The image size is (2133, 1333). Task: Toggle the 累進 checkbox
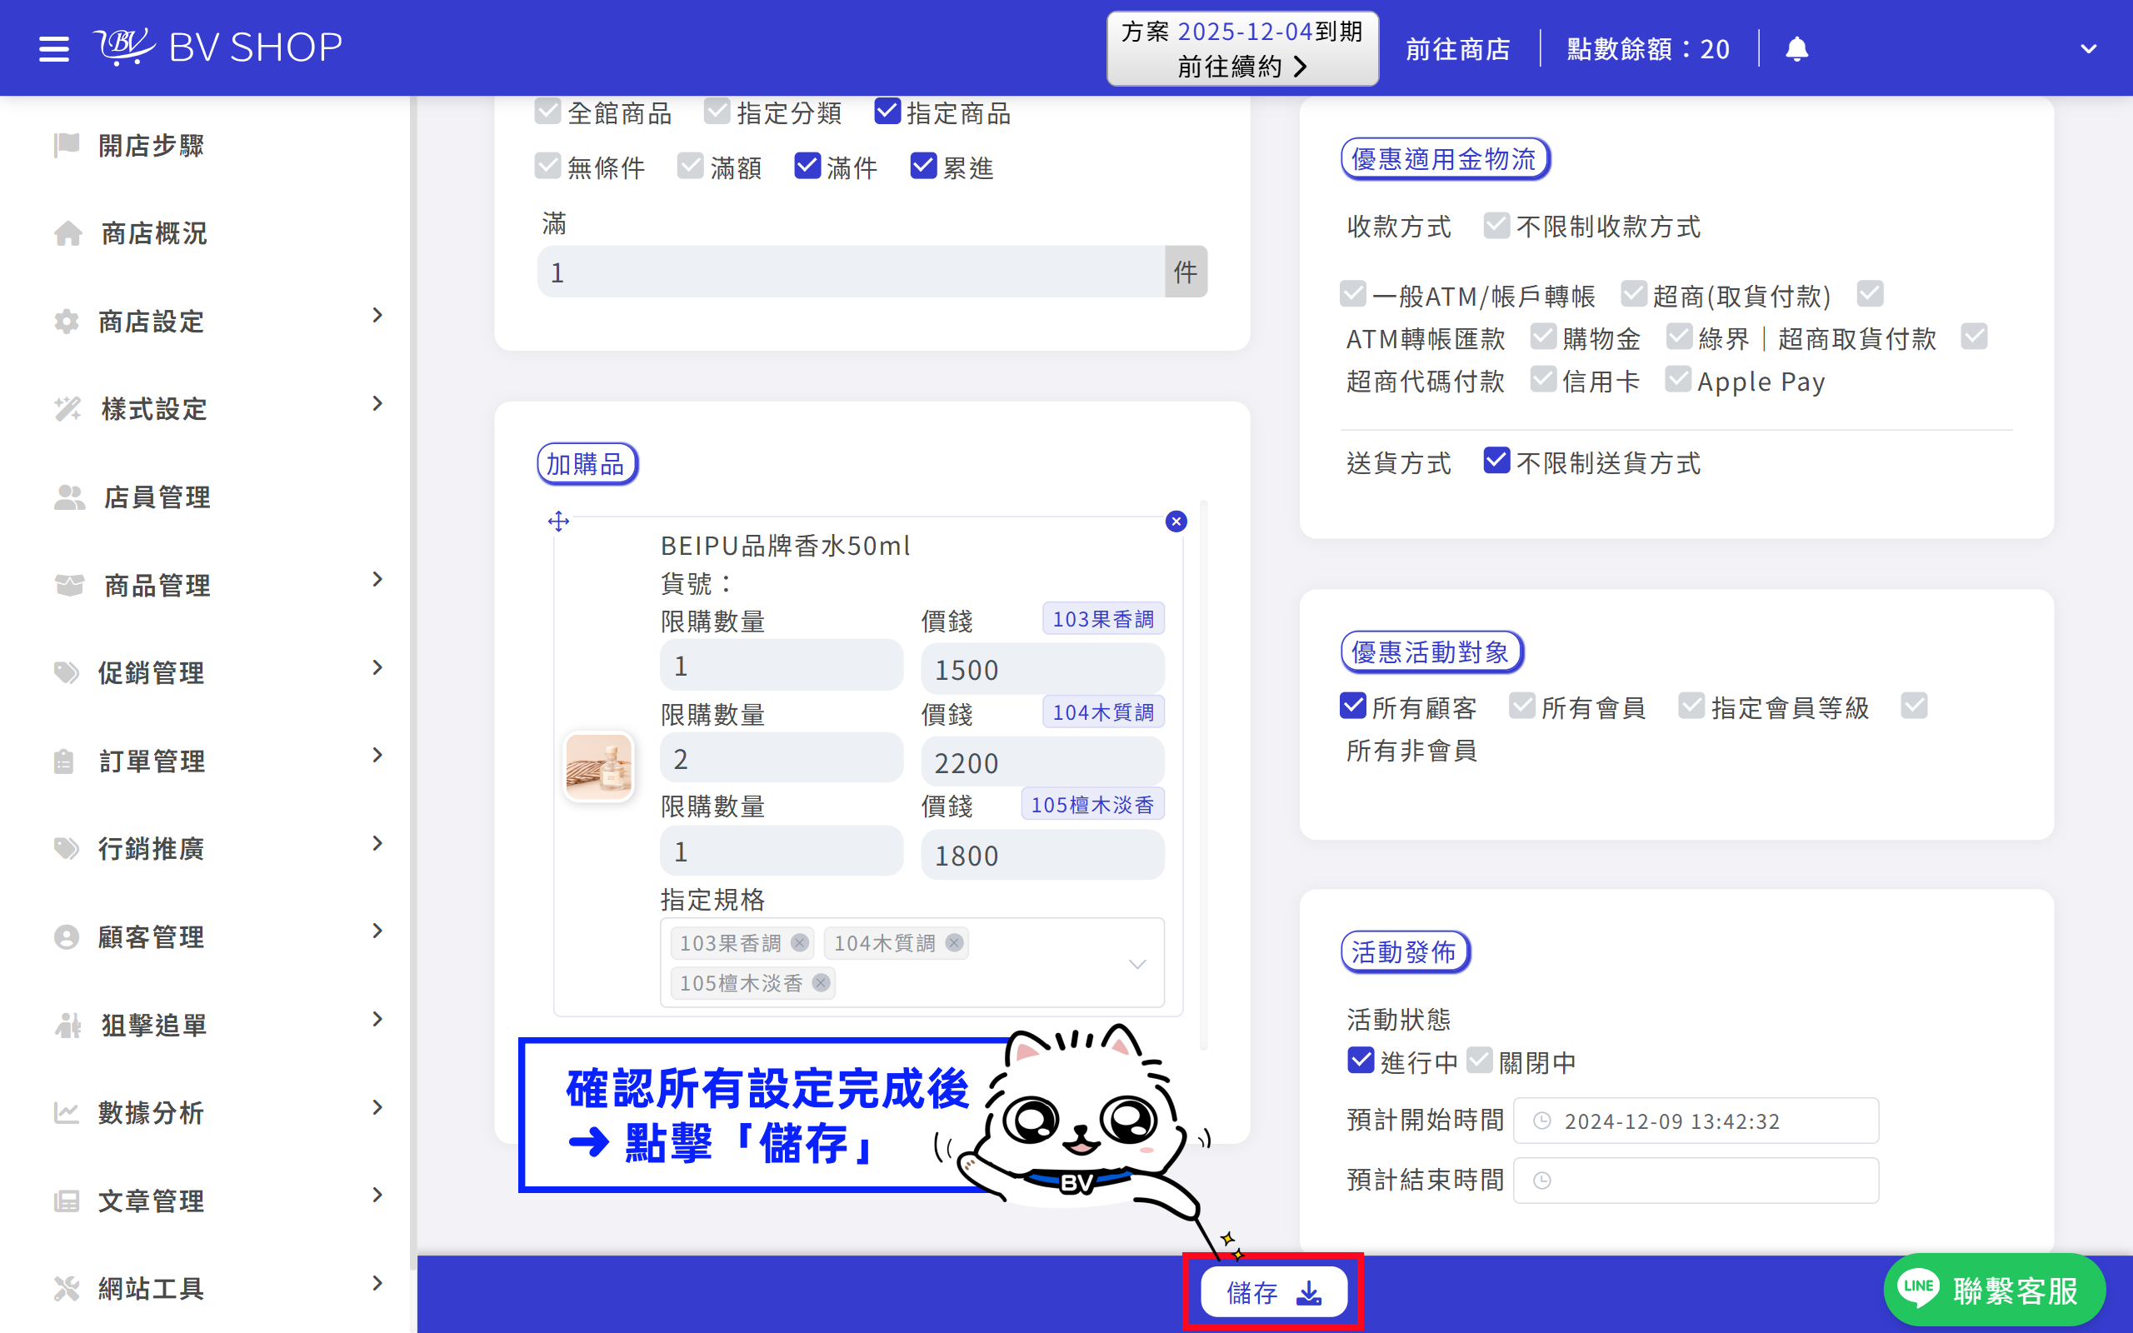(924, 166)
